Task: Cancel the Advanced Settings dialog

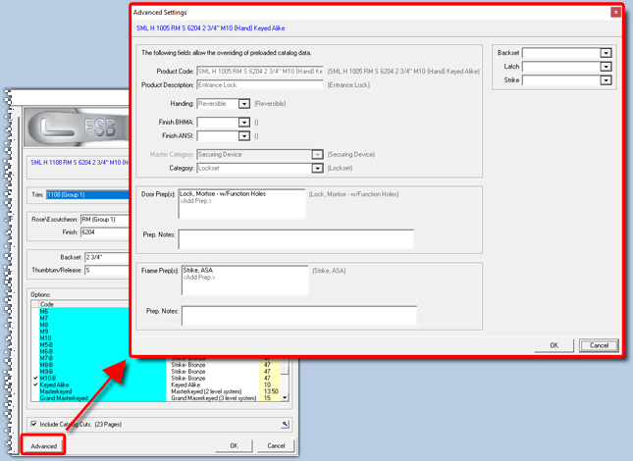Action: [x=599, y=345]
